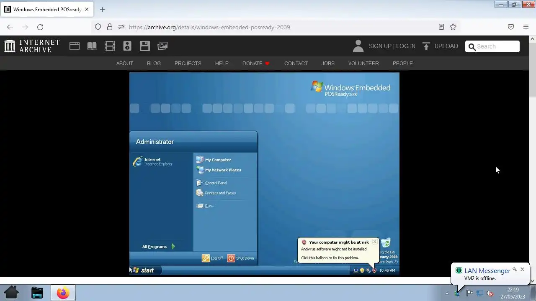Click the SIGN UP link
This screenshot has height=301, width=536.
(x=380, y=46)
